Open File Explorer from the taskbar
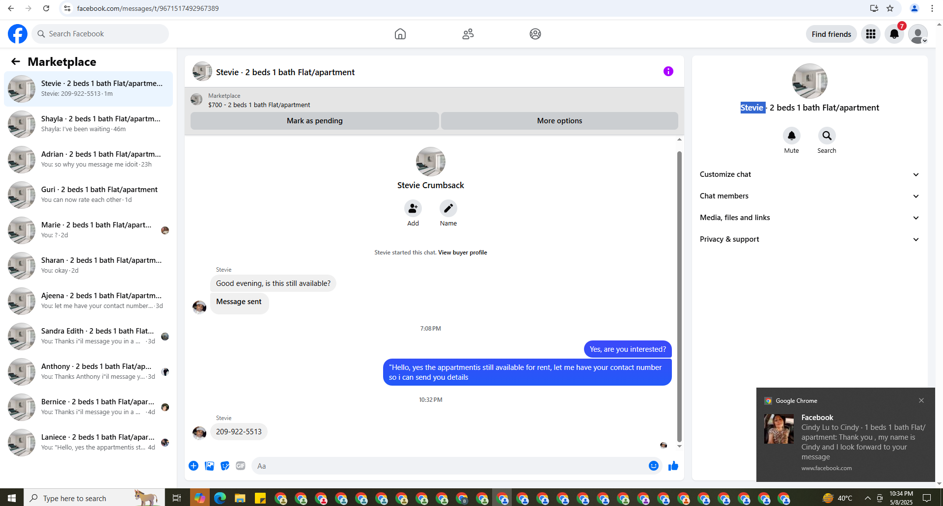Screen dimensions: 943x506 240,498
